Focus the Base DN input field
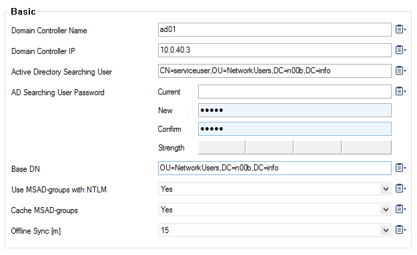Screen dimensions: 417x255 click(275, 168)
